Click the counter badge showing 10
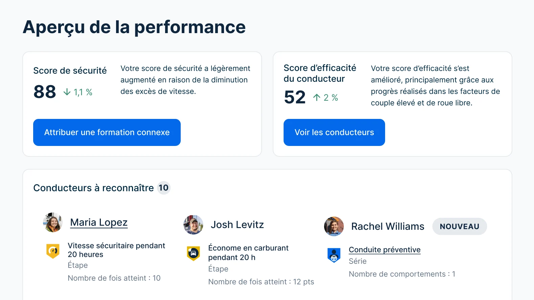Image resolution: width=534 pixels, height=300 pixels. 164,188
